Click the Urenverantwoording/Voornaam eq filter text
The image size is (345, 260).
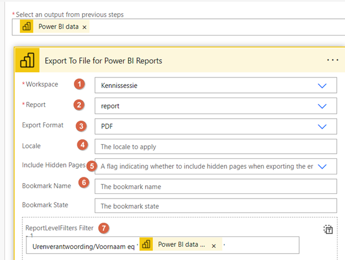coord(84,246)
